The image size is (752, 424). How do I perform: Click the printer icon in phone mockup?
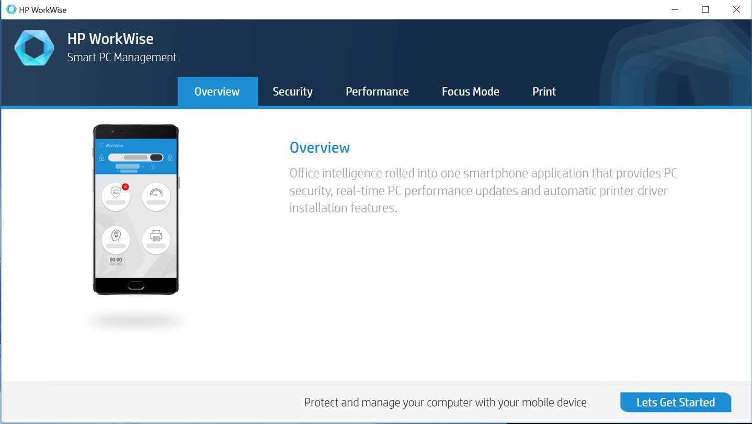[156, 240]
